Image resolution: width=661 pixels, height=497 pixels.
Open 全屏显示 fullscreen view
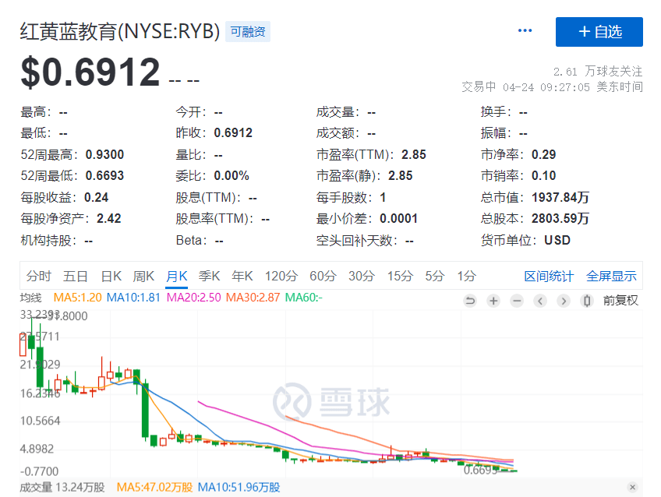pos(611,276)
